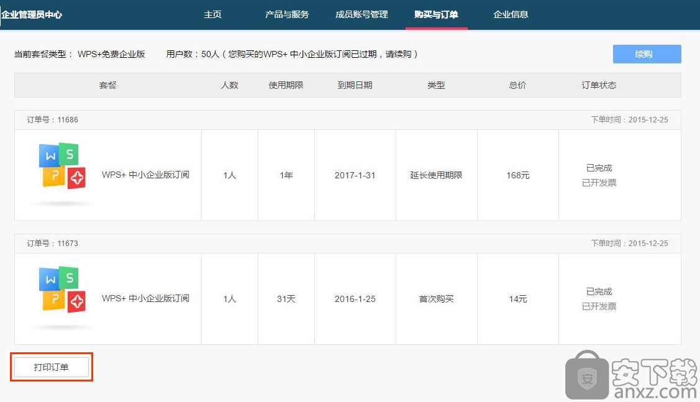The height and width of the screenshot is (402, 700).
Task: Switch to 产品与服务 tab
Action: (x=287, y=15)
